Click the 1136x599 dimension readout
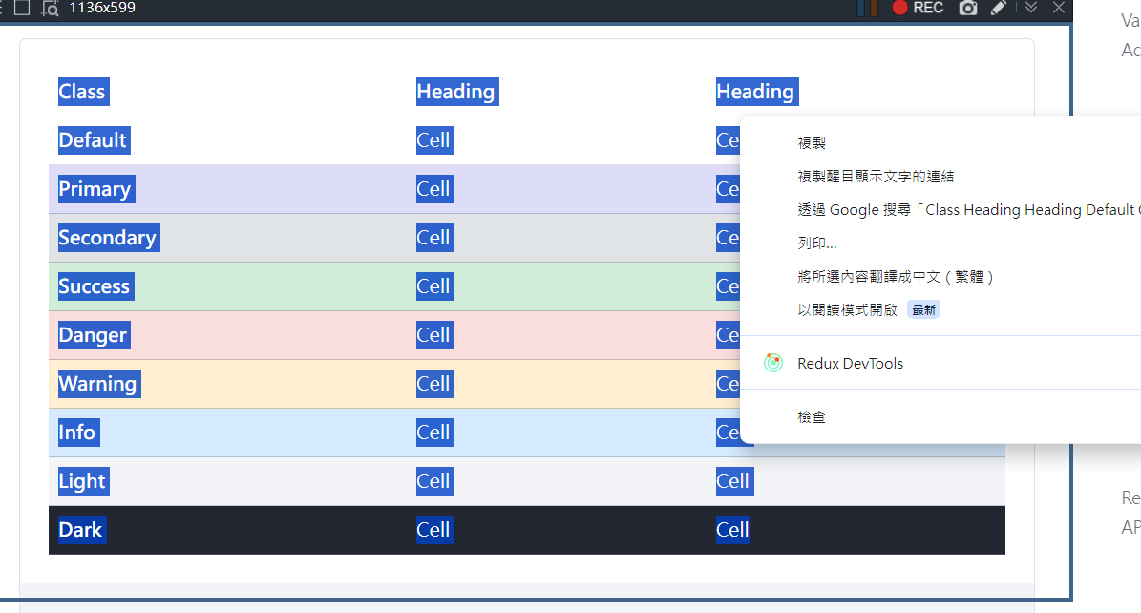 102,8
